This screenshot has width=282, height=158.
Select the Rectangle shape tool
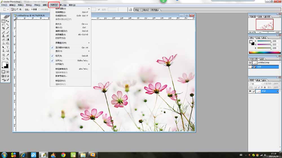click(x=7, y=51)
